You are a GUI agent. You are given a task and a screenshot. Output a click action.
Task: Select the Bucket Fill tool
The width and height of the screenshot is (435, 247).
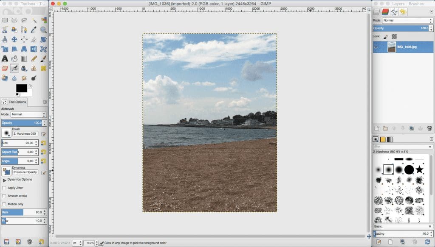14,58
